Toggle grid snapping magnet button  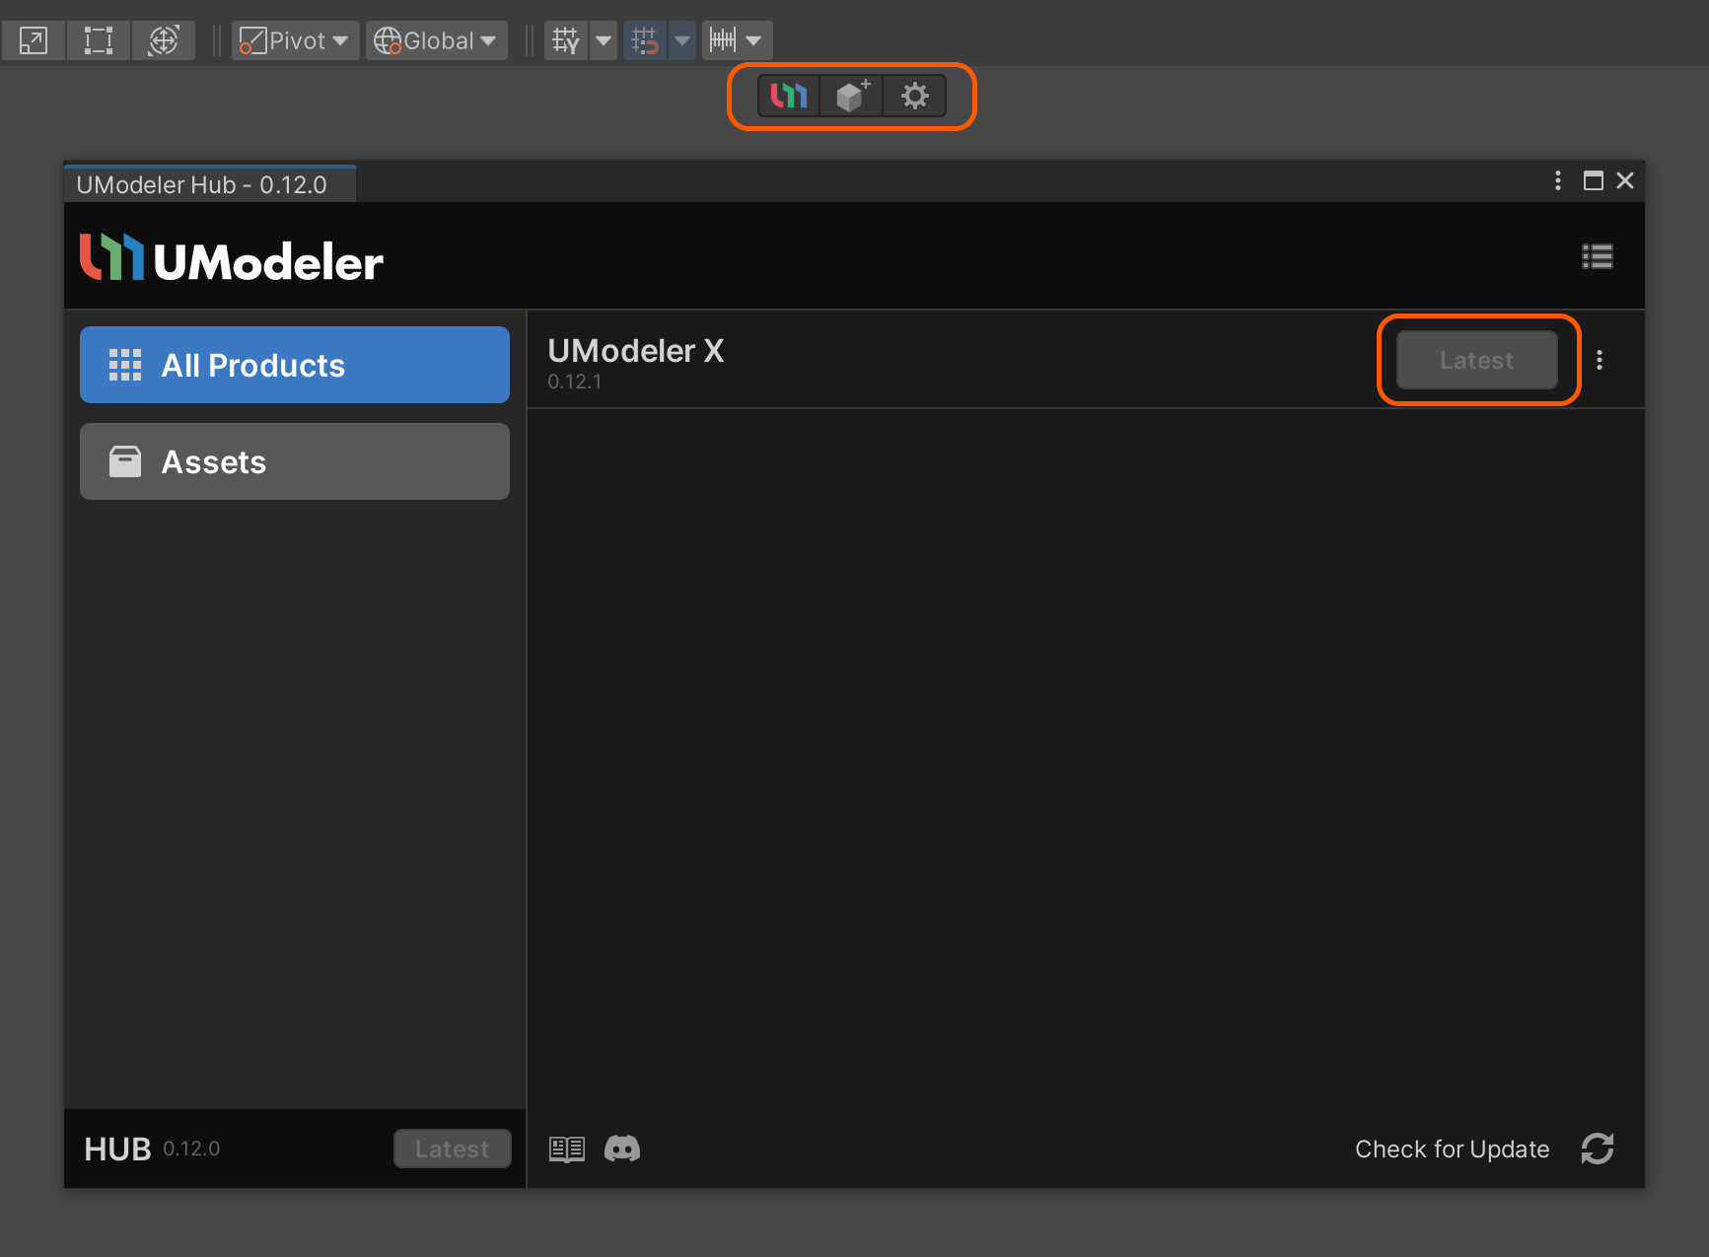pyautogui.click(x=645, y=40)
